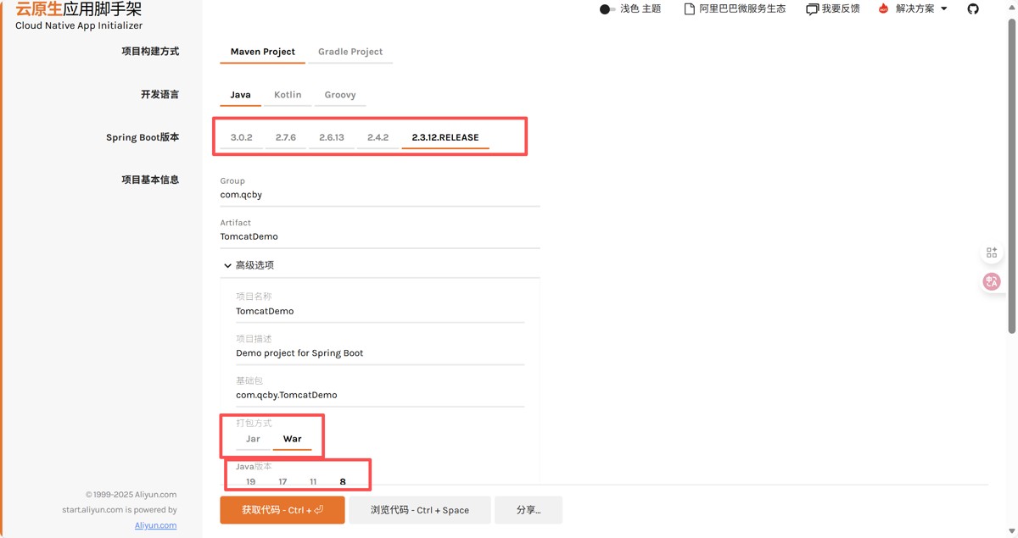Screen dimensions: 1018x538
Task: Click the pink translate floating icon
Action: [x=992, y=281]
